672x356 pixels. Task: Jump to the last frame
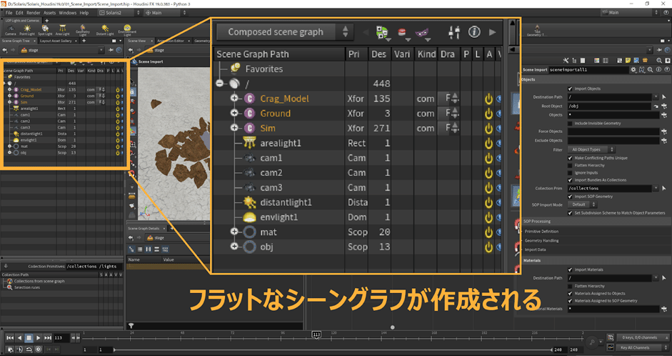point(48,338)
